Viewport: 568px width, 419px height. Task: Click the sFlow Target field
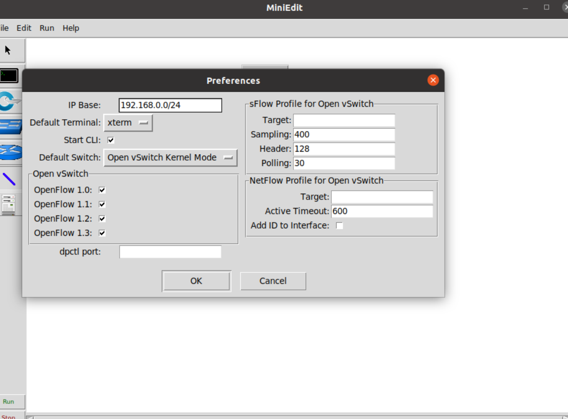point(344,120)
